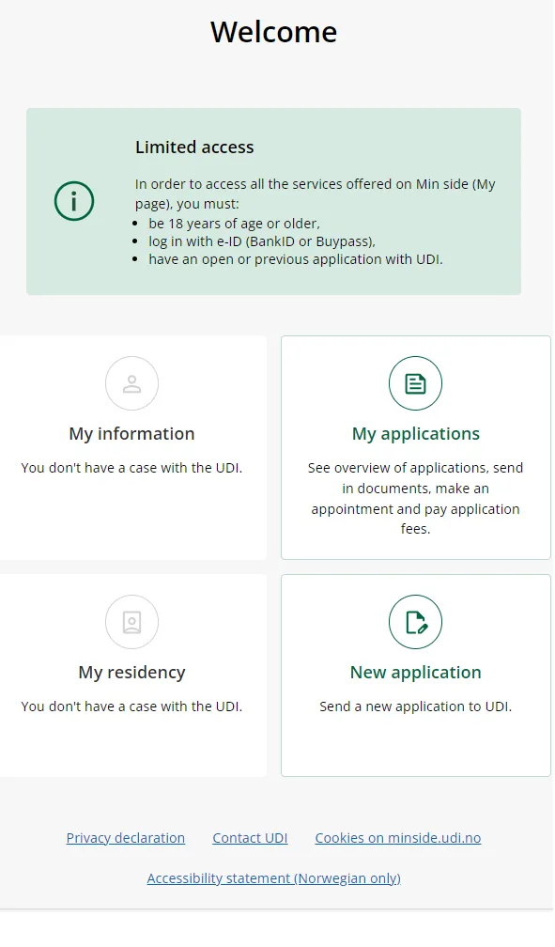The image size is (555, 947).
Task: Click the Welcome page title
Action: pos(273,32)
